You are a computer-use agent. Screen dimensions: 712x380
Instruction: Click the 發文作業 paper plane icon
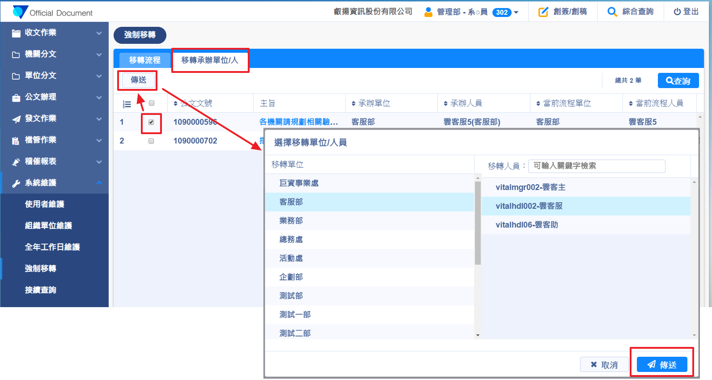coord(16,119)
